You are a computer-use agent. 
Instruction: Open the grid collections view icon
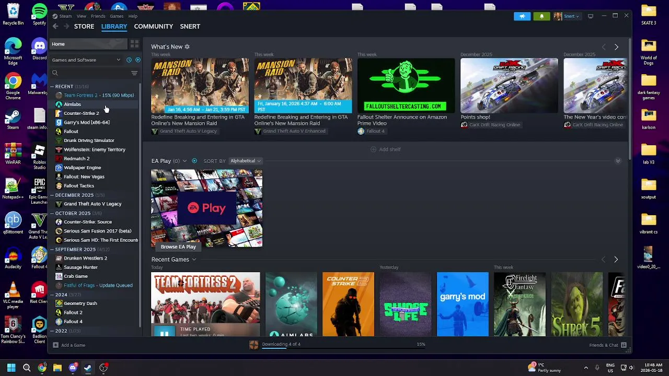(134, 44)
